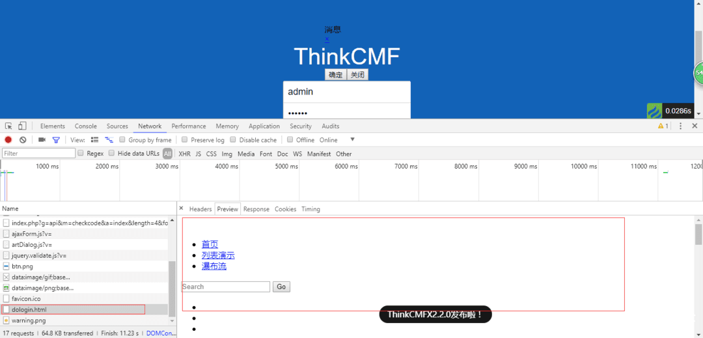The height and width of the screenshot is (338, 703).
Task: Filter requests by Img
Action: pyautogui.click(x=227, y=154)
